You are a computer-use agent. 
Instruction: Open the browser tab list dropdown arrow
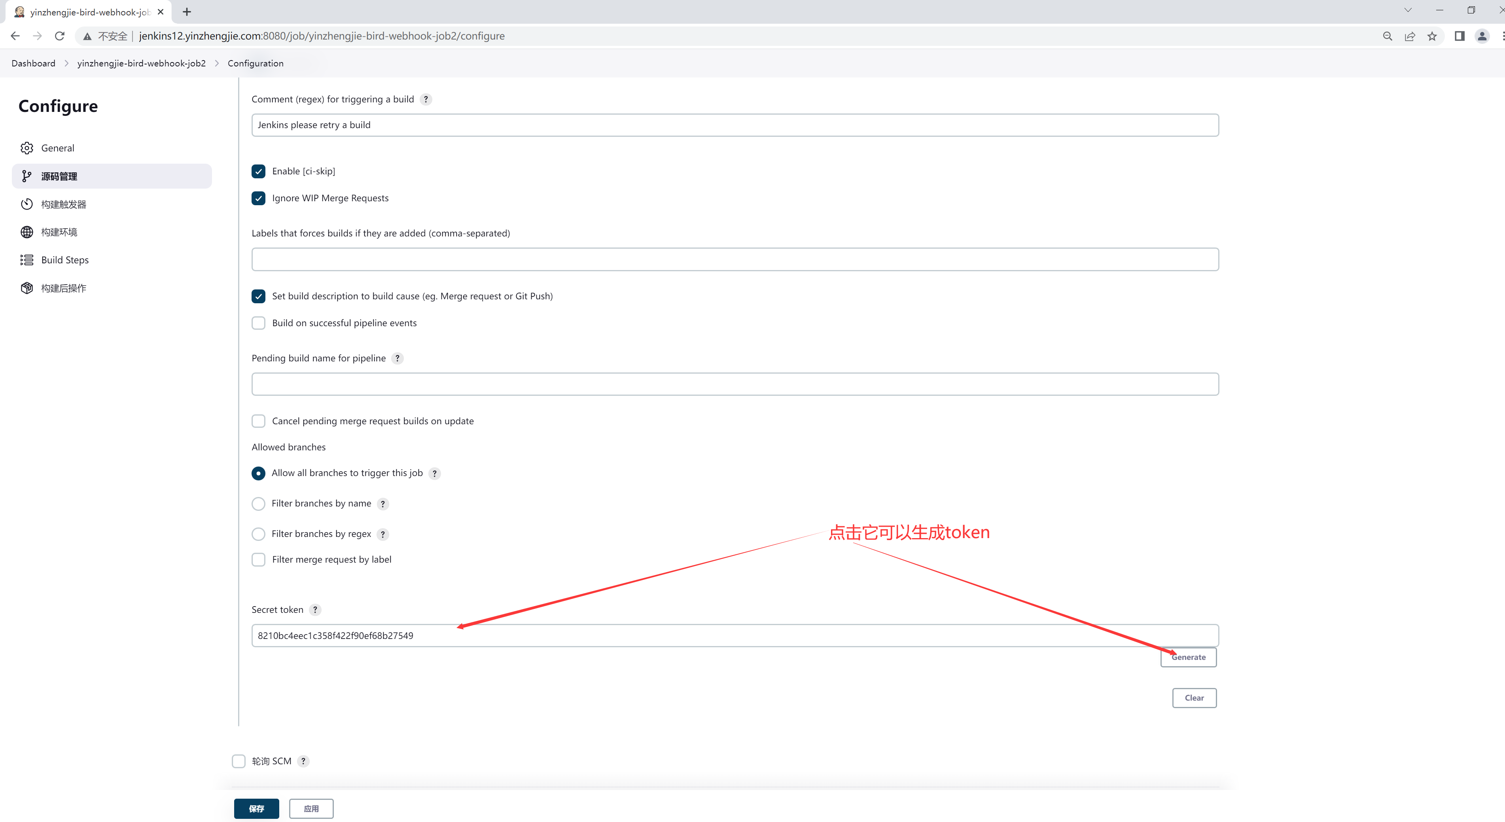pos(1408,10)
